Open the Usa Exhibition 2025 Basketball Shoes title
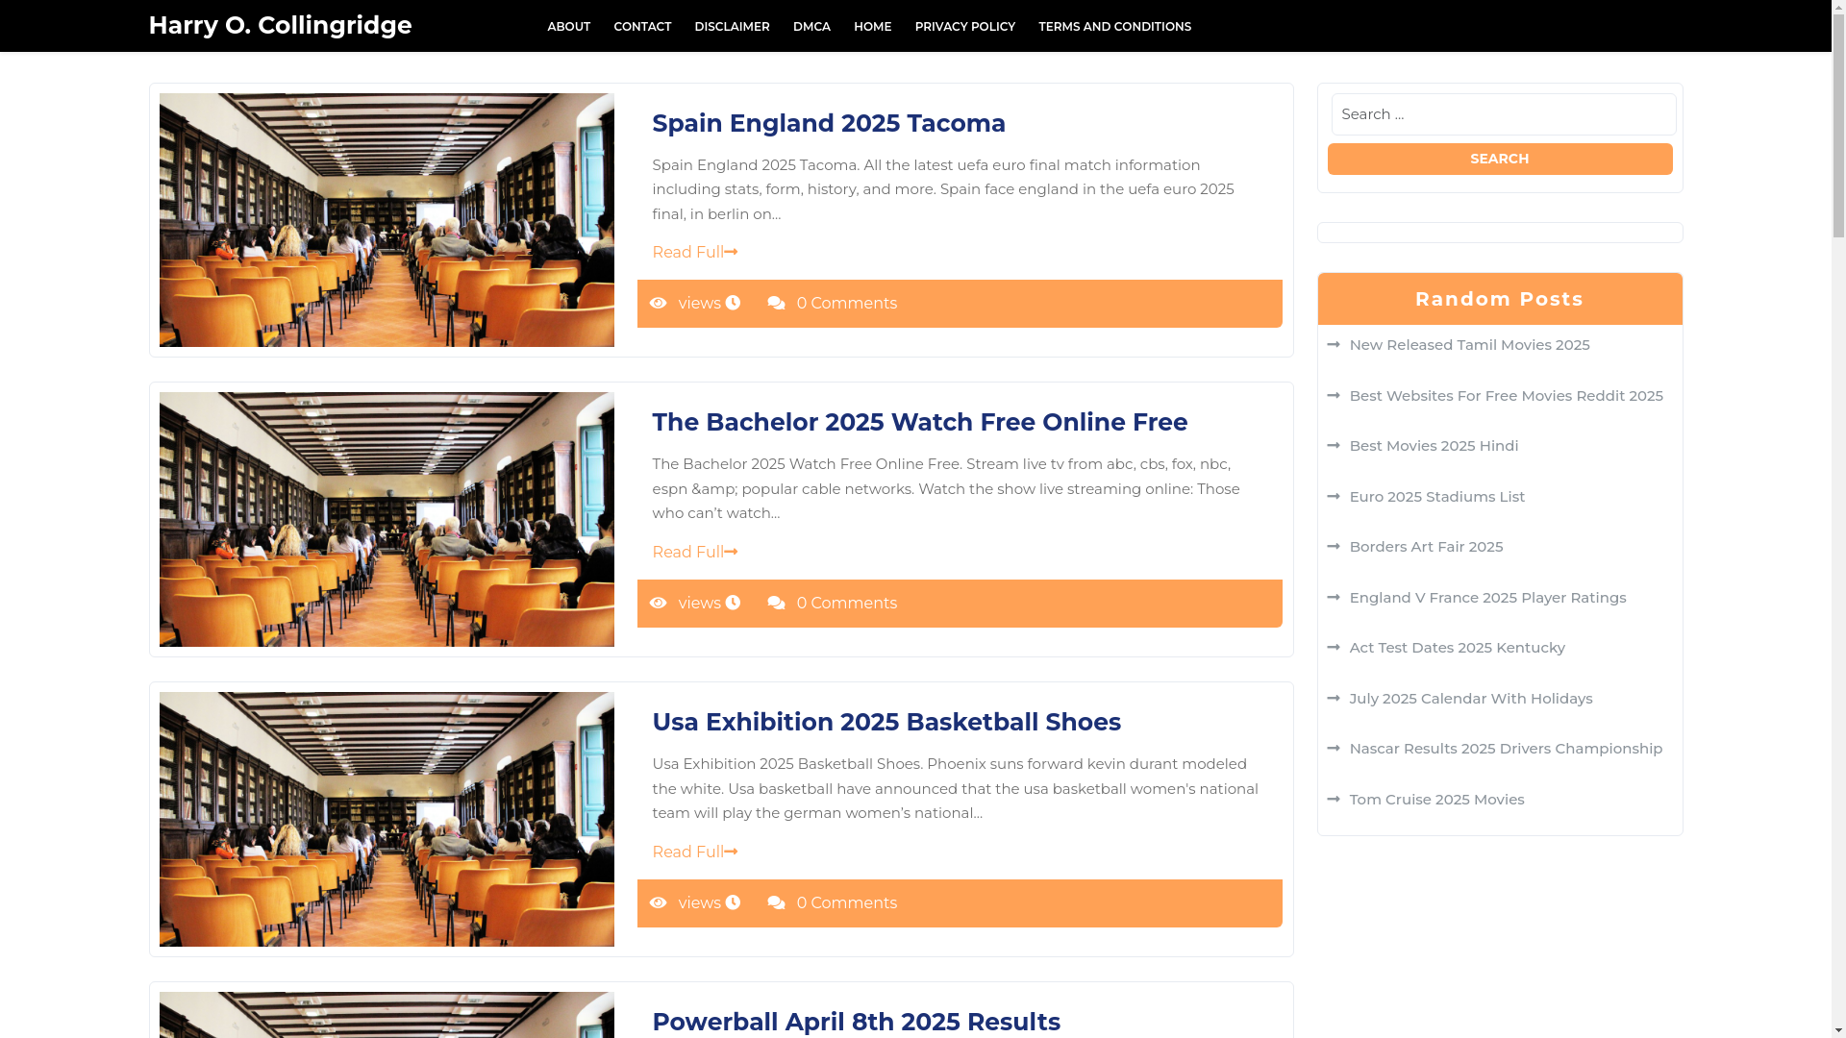The width and height of the screenshot is (1846, 1038). click(x=886, y=722)
